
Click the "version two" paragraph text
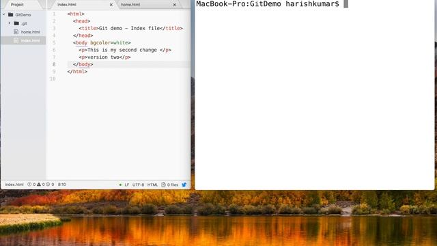pos(103,57)
